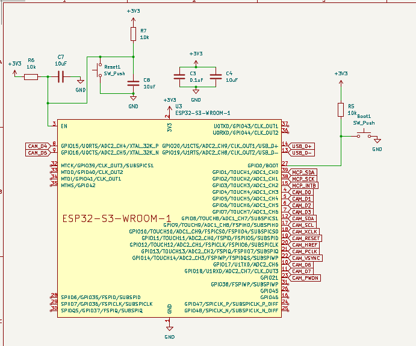Click the 10uF value text of C8
Screen dimensions: 416x346
(149, 87)
